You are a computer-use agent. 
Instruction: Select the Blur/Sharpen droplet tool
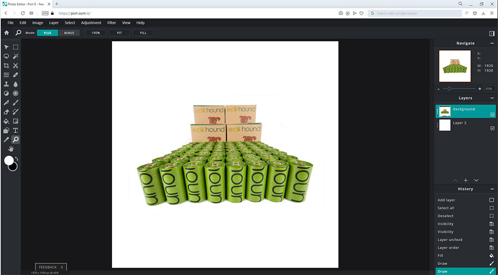(15, 84)
